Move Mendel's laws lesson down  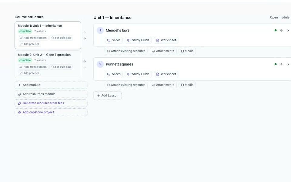coord(281,30)
